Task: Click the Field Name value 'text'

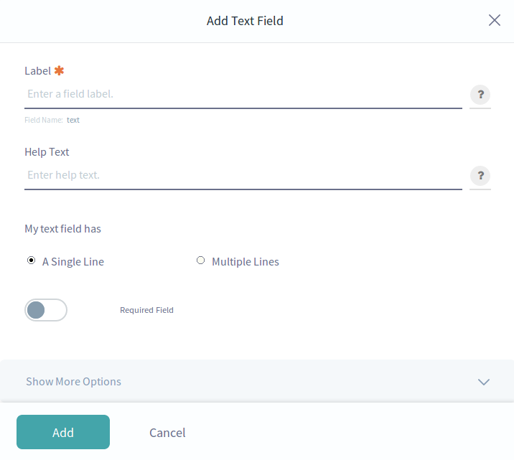Action: (73, 121)
